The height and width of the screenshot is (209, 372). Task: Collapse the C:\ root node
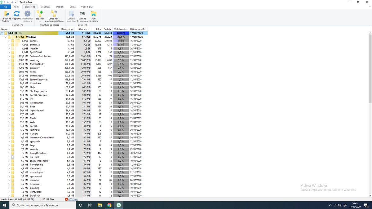[2, 33]
